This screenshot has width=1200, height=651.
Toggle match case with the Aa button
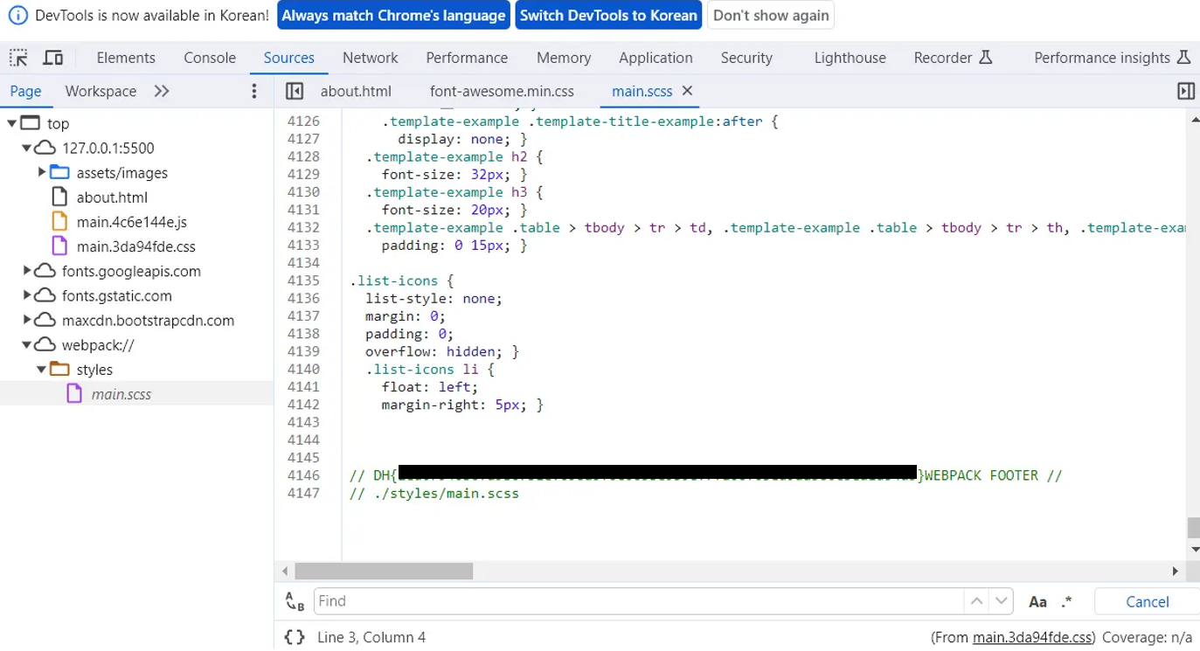1037,601
